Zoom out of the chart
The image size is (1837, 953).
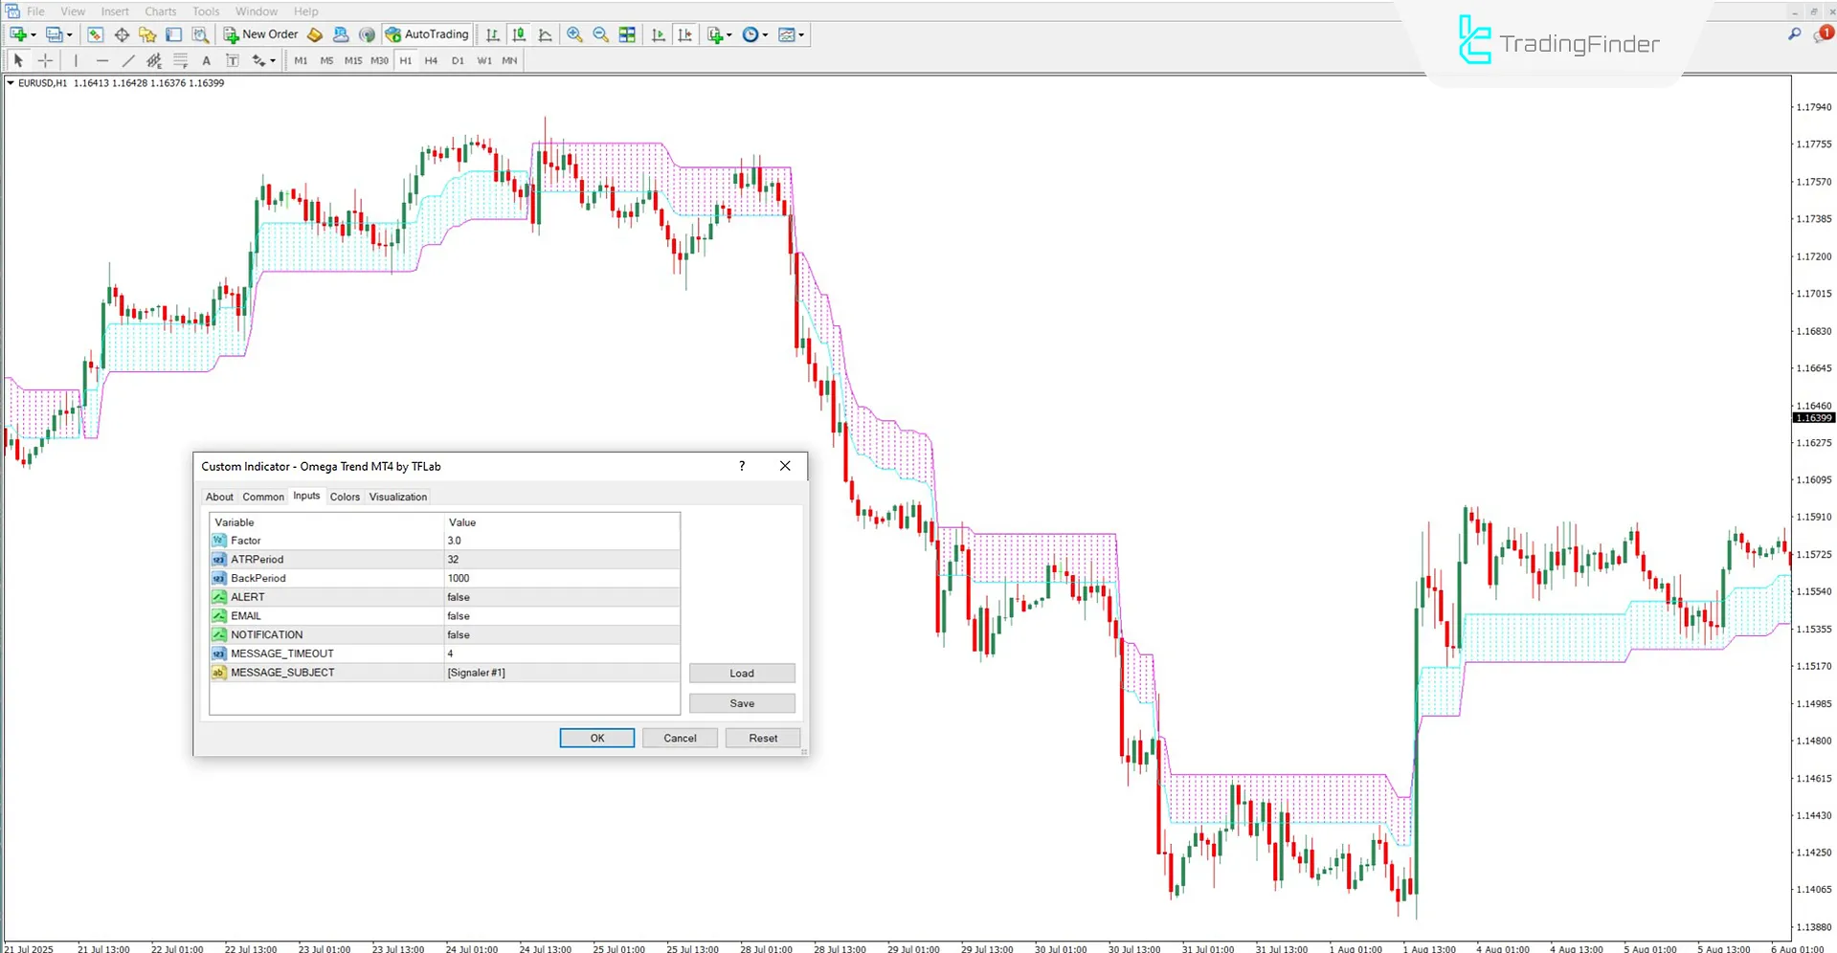tap(599, 34)
